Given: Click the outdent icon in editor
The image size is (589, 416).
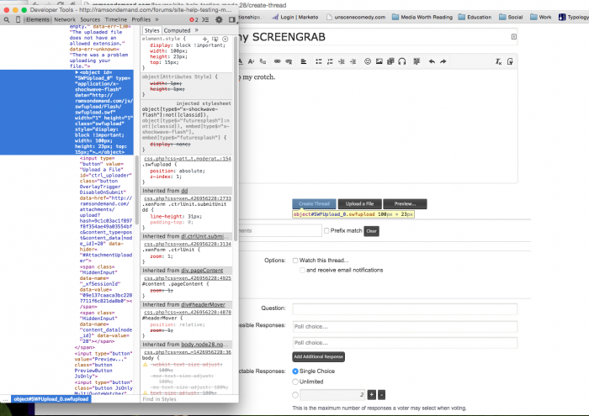Looking at the screenshot, I should coord(342,61).
